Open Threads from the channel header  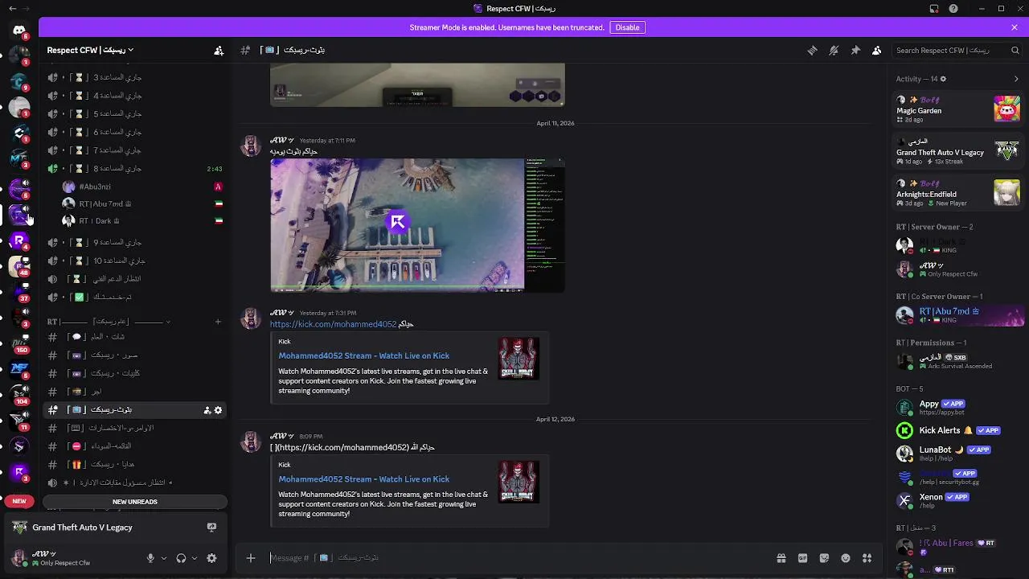click(x=812, y=50)
